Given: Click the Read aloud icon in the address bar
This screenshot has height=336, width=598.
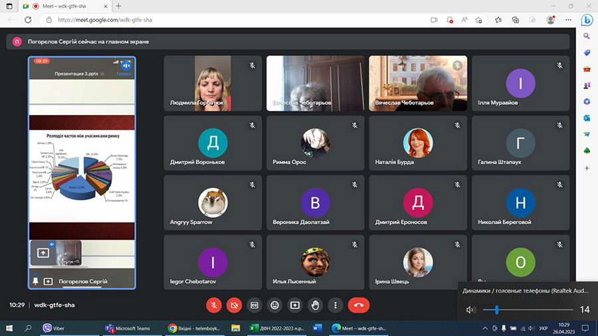Looking at the screenshot, I should click(464, 20).
